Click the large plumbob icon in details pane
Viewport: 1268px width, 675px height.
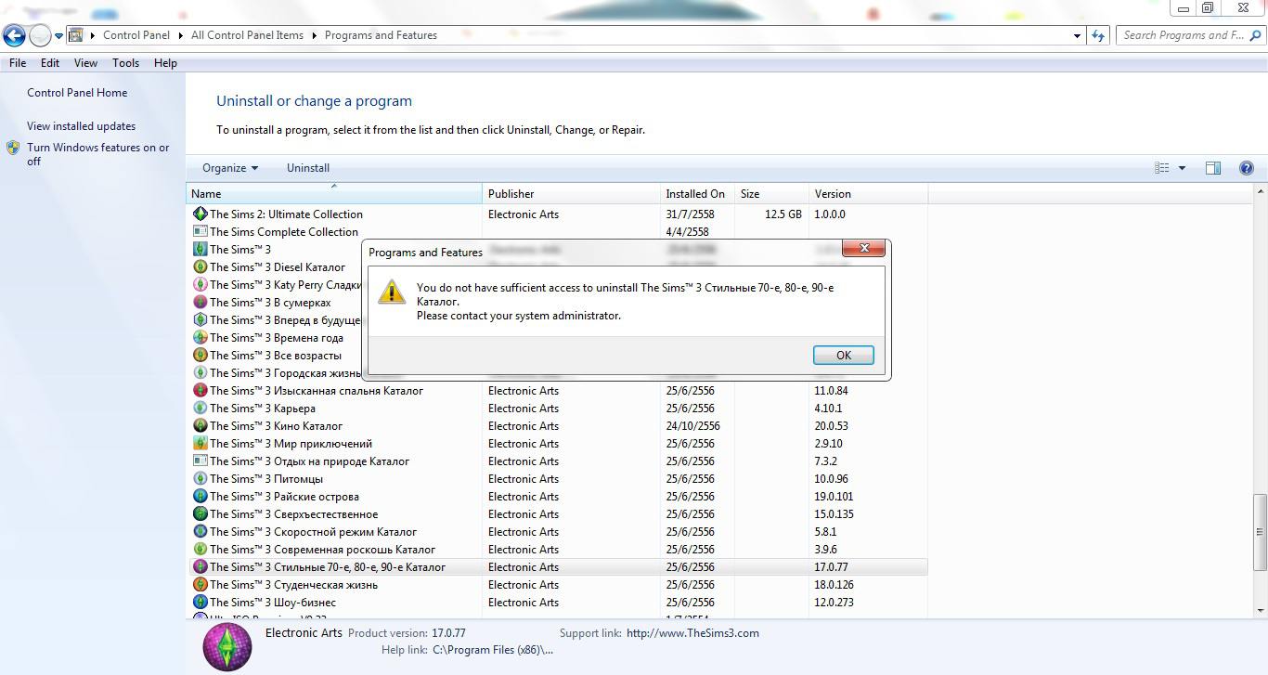(227, 646)
